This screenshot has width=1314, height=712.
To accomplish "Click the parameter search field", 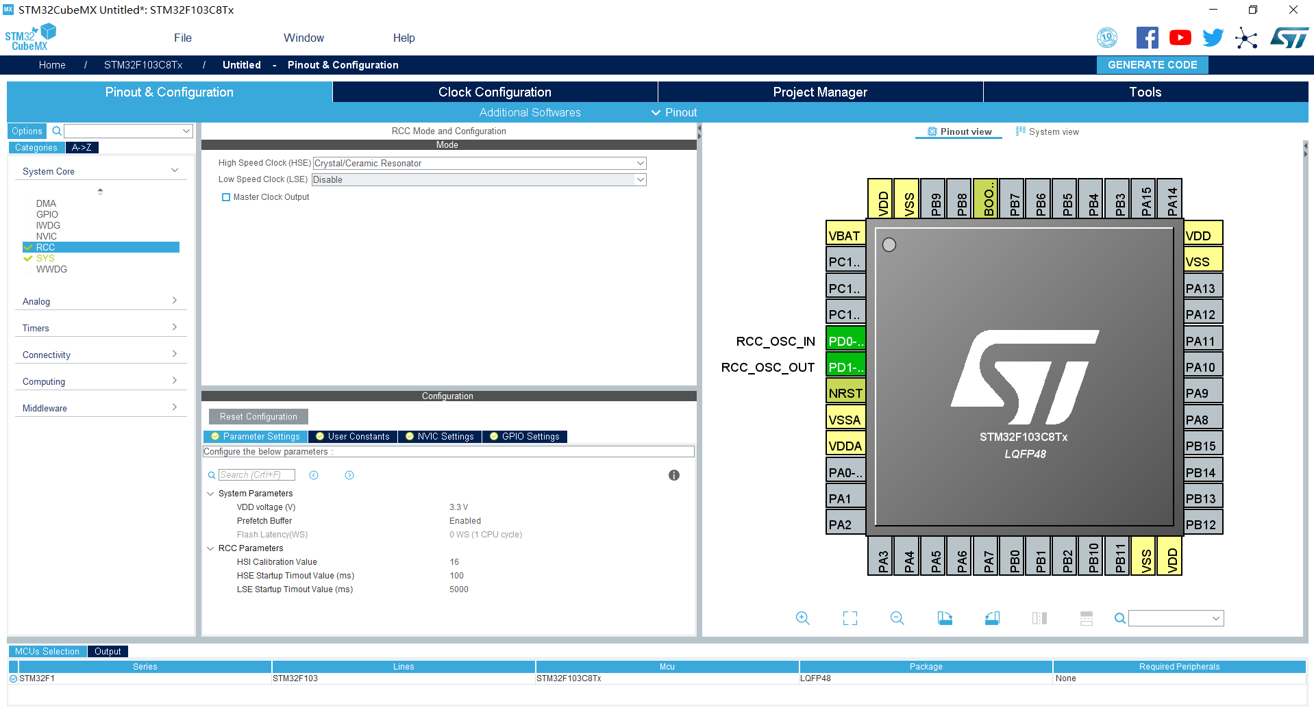I will [257, 475].
